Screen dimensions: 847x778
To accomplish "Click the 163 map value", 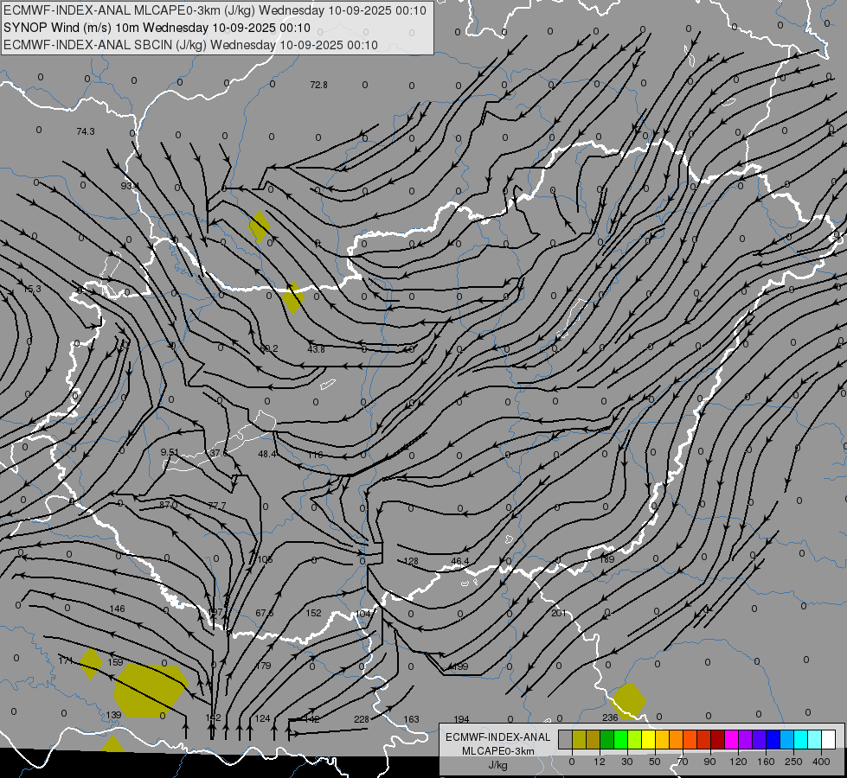I will [412, 719].
